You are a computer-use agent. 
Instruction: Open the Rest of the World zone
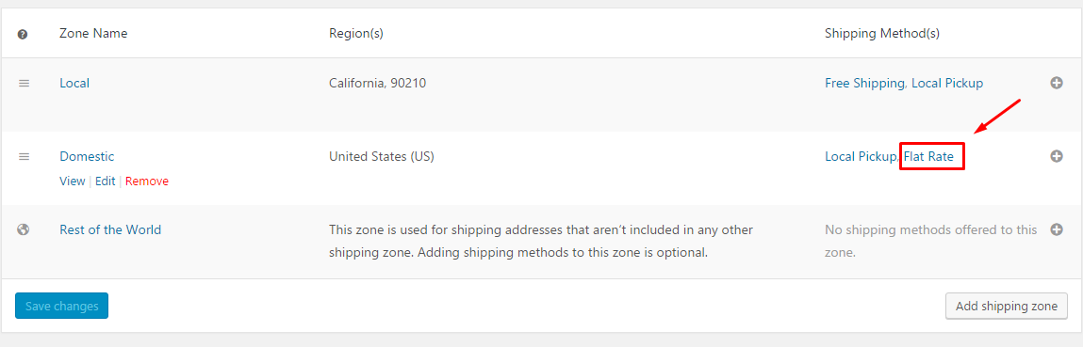pyautogui.click(x=110, y=230)
